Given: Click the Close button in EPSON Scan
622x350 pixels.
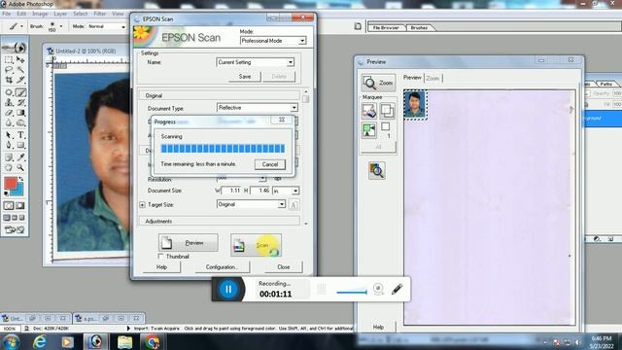Looking at the screenshot, I should (x=284, y=267).
